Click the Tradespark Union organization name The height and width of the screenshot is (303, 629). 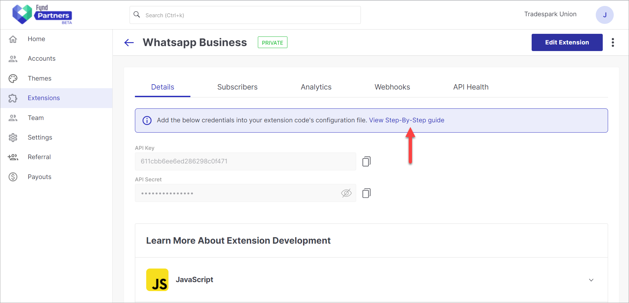550,14
